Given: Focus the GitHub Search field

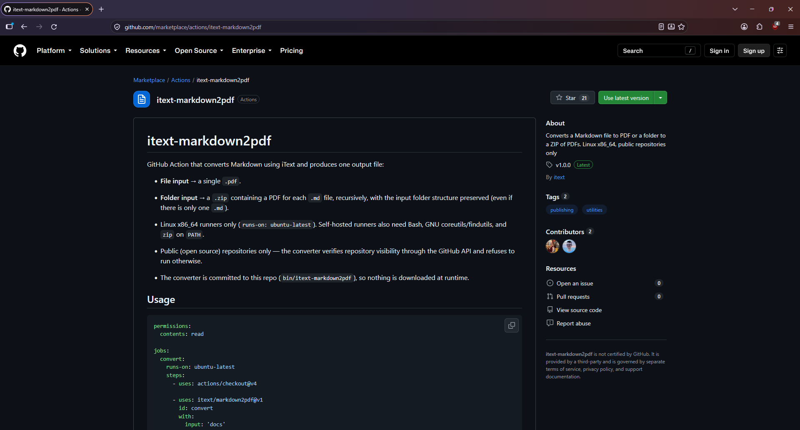Looking at the screenshot, I should (x=659, y=51).
